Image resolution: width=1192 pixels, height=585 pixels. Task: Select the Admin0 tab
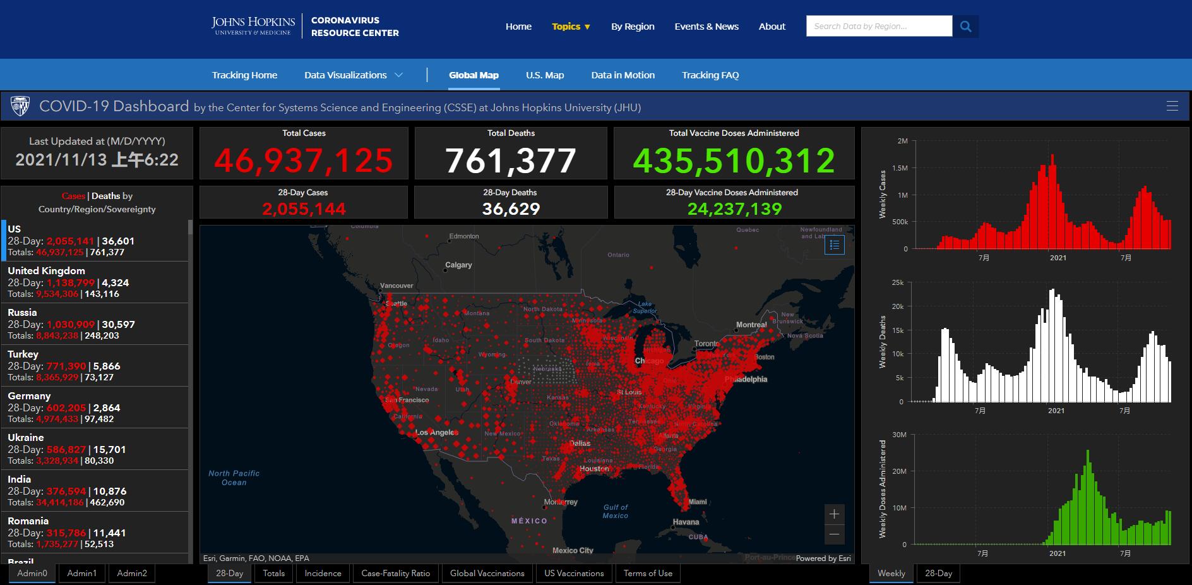tap(32, 574)
